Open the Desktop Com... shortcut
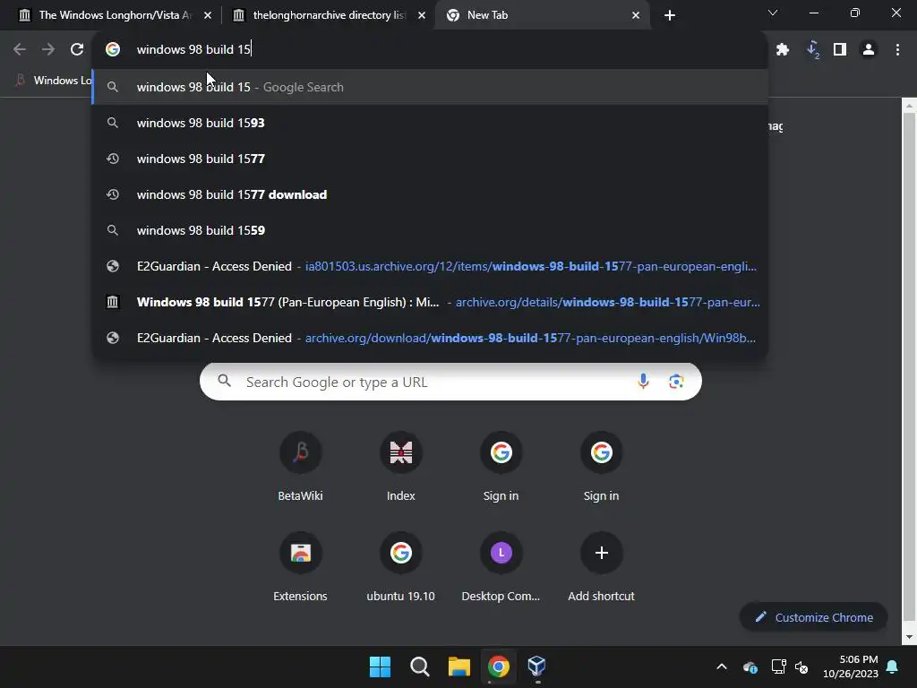The width and height of the screenshot is (917, 688). (501, 567)
